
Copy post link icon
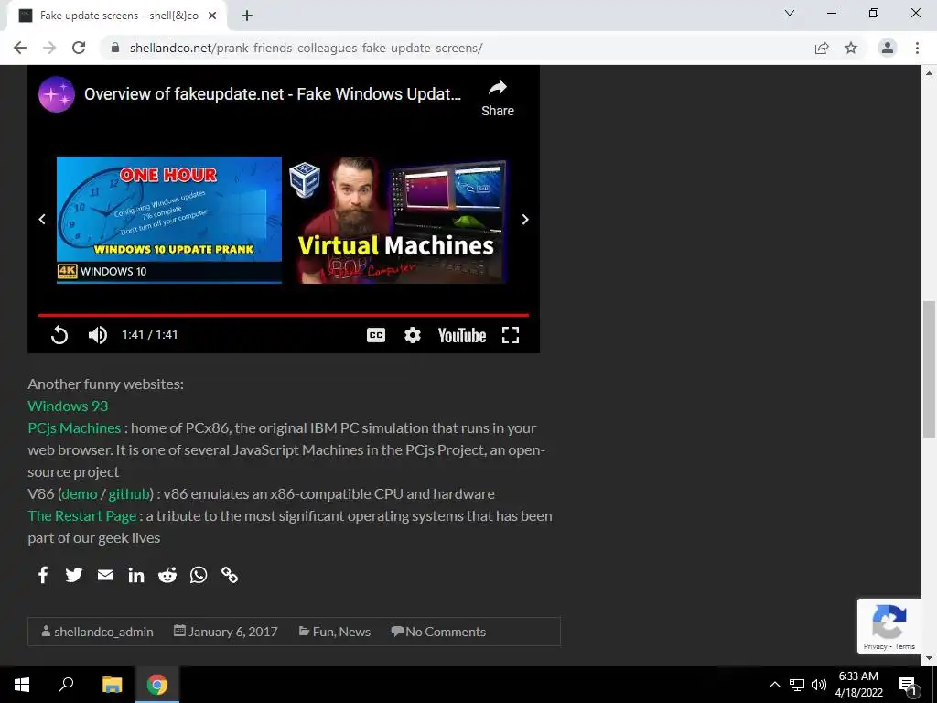[x=230, y=575]
